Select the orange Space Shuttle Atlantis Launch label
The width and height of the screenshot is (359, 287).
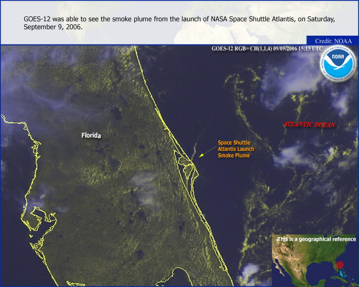click(x=235, y=149)
